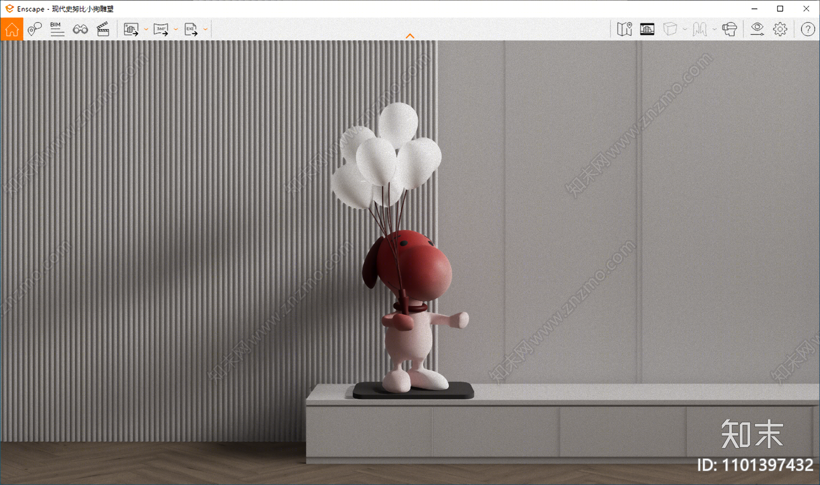Click the 360° Panorama export icon
The height and width of the screenshot is (485, 820).
point(161,29)
